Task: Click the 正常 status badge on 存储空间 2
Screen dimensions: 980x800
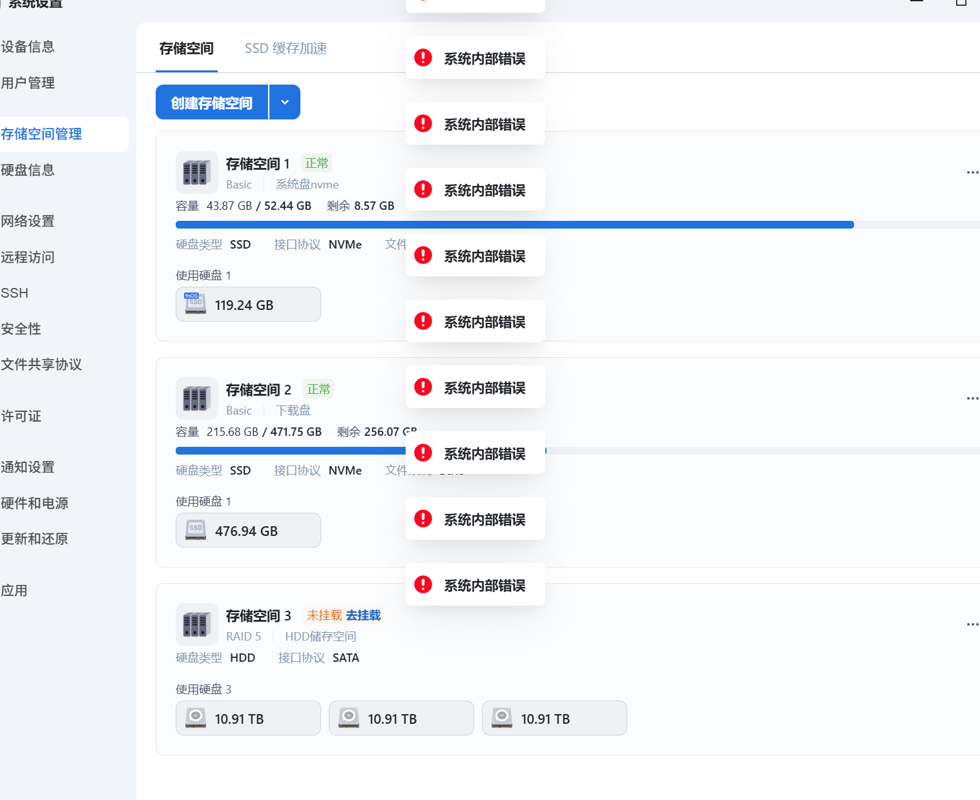Action: (318, 389)
